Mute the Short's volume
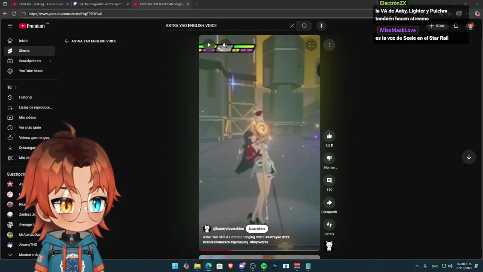The width and height of the screenshot is (483, 272). coord(225,45)
